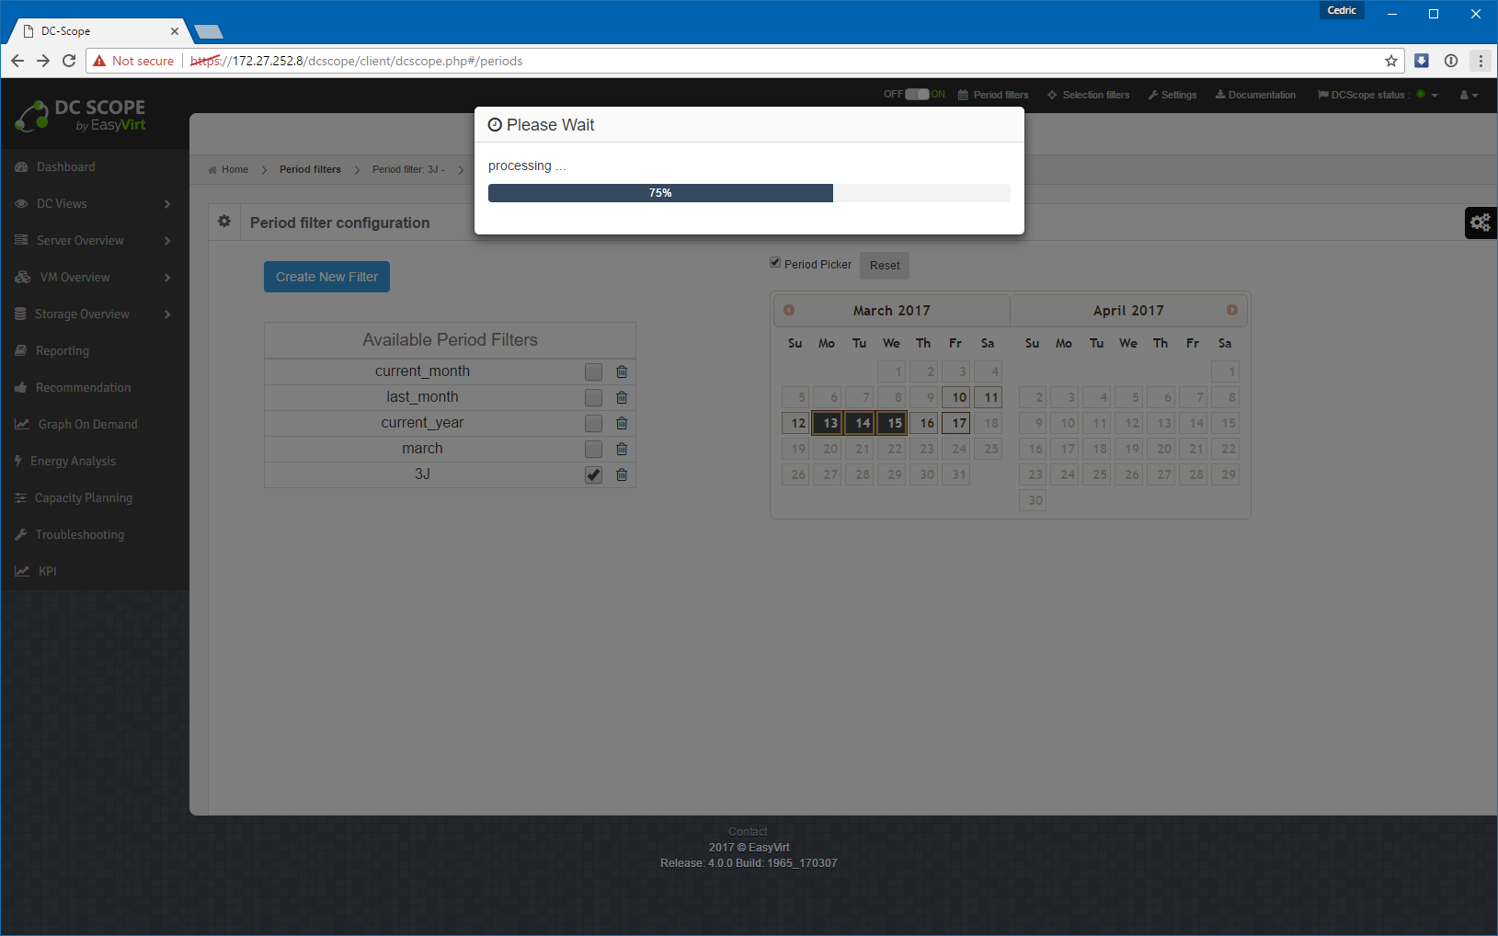
Task: Advance calendar to next month
Action: point(1231,310)
